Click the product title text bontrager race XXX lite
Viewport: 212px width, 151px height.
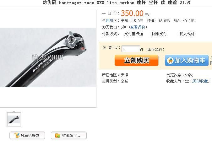point(88,3)
